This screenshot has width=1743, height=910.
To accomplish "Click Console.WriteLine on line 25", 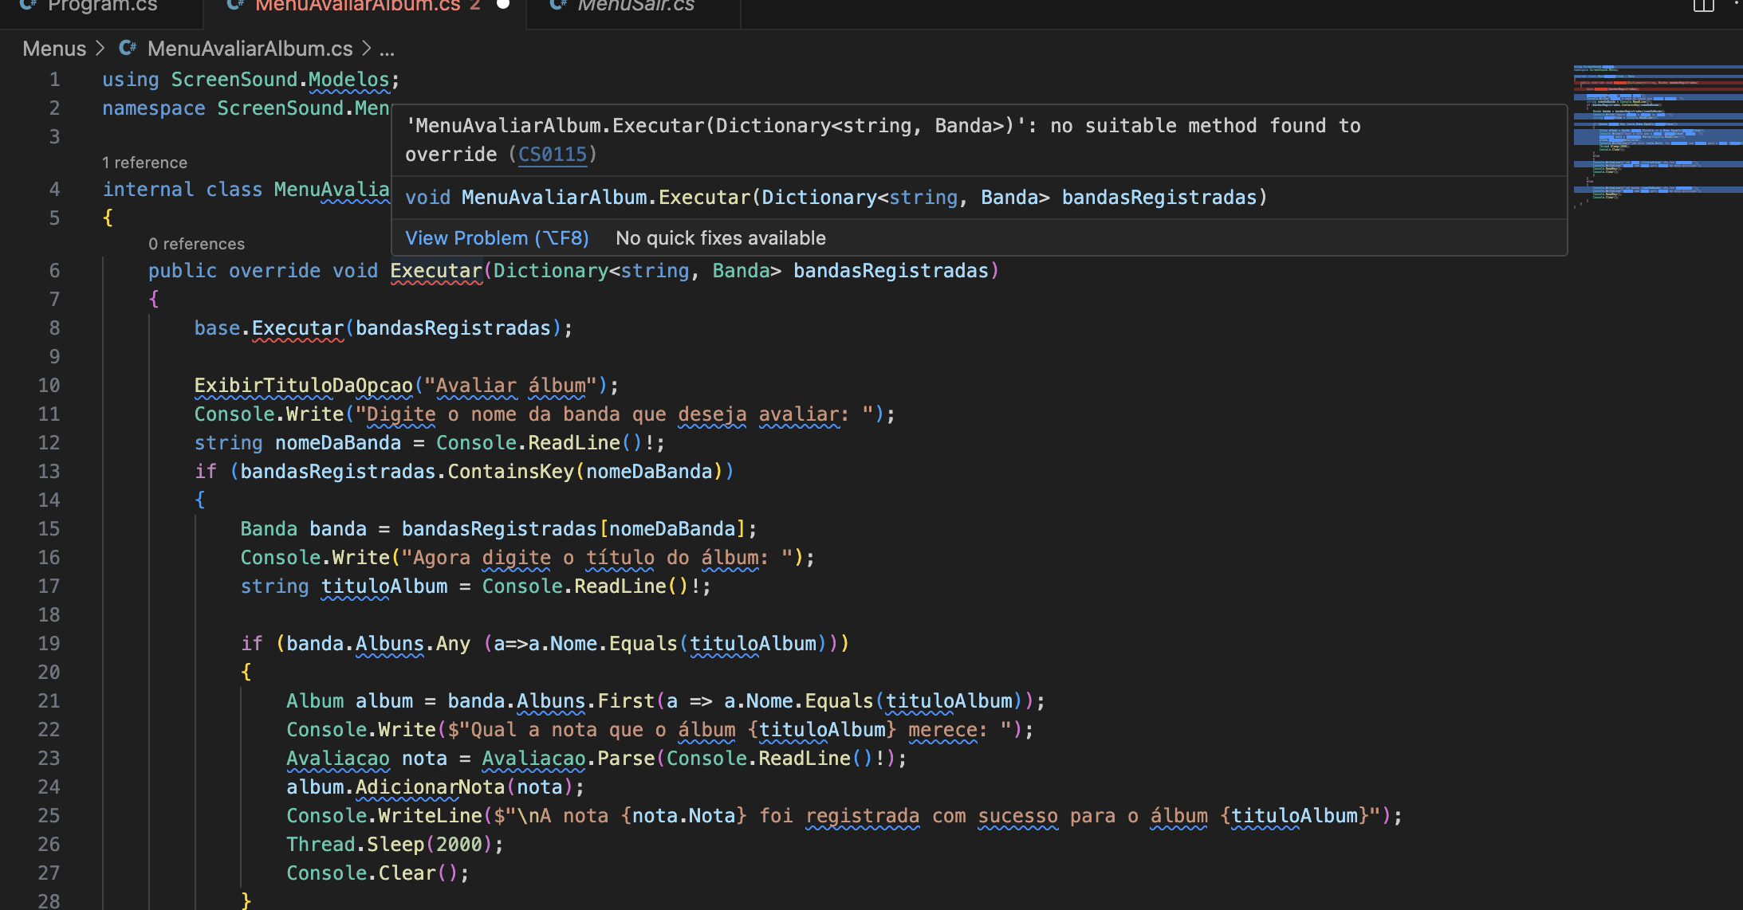I will (384, 816).
